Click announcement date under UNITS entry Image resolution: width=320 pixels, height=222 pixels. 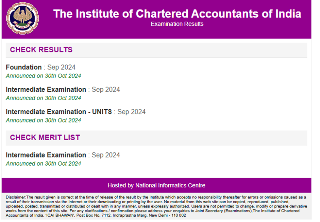tap(44, 121)
